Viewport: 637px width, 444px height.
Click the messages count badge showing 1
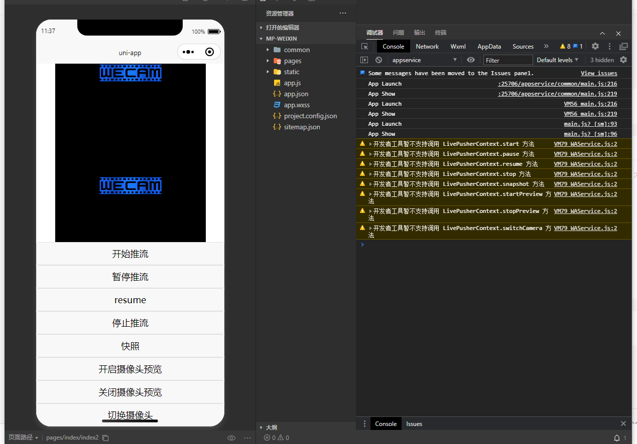click(x=578, y=46)
